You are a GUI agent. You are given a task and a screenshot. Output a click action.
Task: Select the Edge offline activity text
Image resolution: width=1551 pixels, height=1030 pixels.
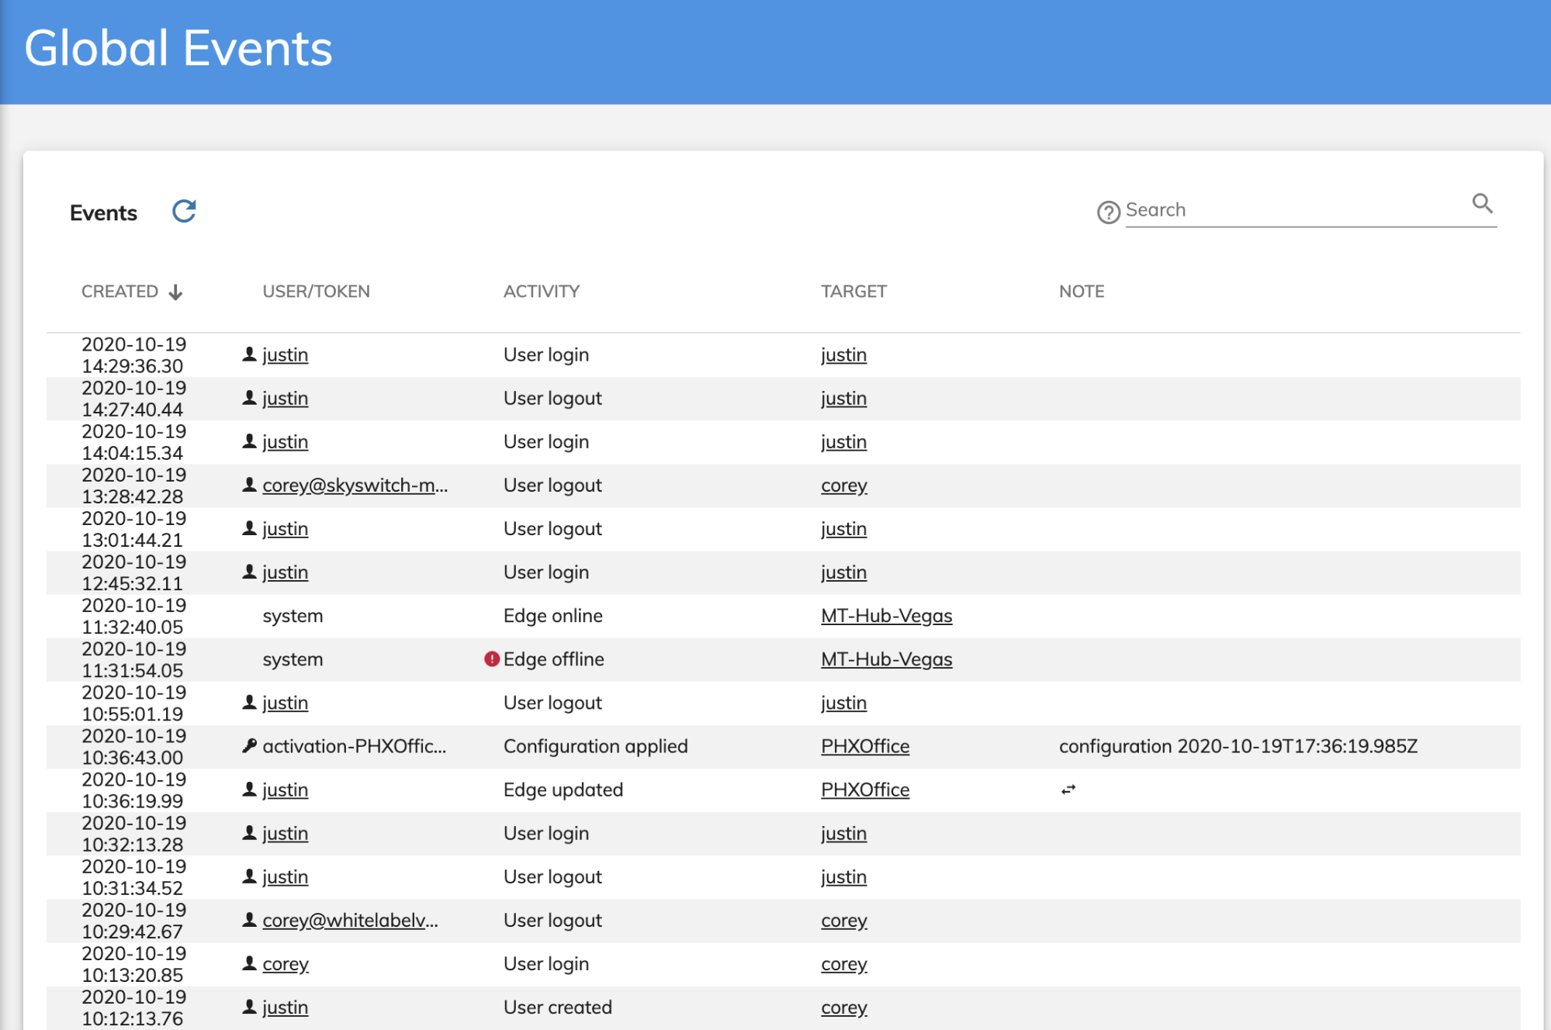click(x=554, y=659)
